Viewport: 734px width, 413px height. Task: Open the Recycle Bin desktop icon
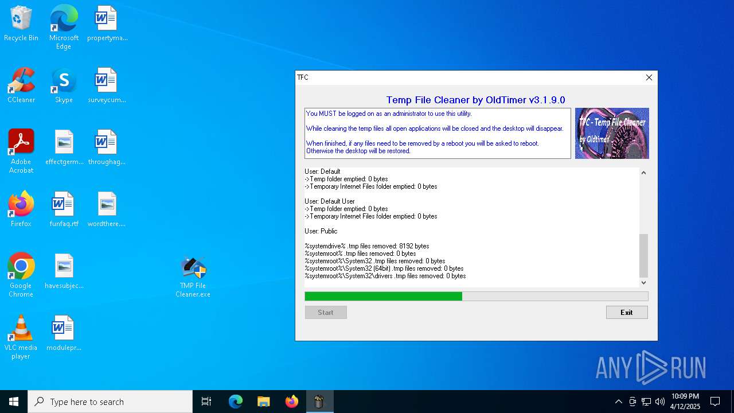tap(21, 24)
